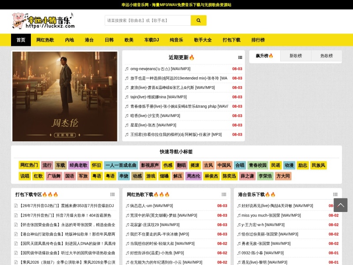Open 好想告诉你(温柔)-小泡鱼 link

coord(157,253)
